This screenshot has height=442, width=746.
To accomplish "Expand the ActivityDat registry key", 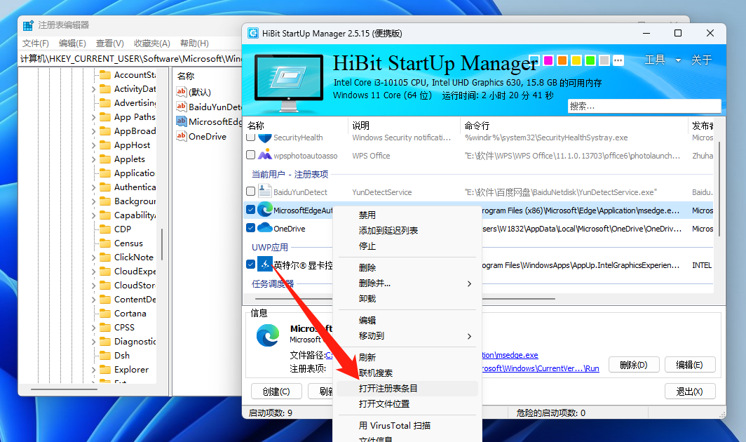I will pos(94,89).
